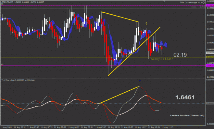Click the 11 Aug 07:15 time label
214x129 pixels.
coord(33,127)
